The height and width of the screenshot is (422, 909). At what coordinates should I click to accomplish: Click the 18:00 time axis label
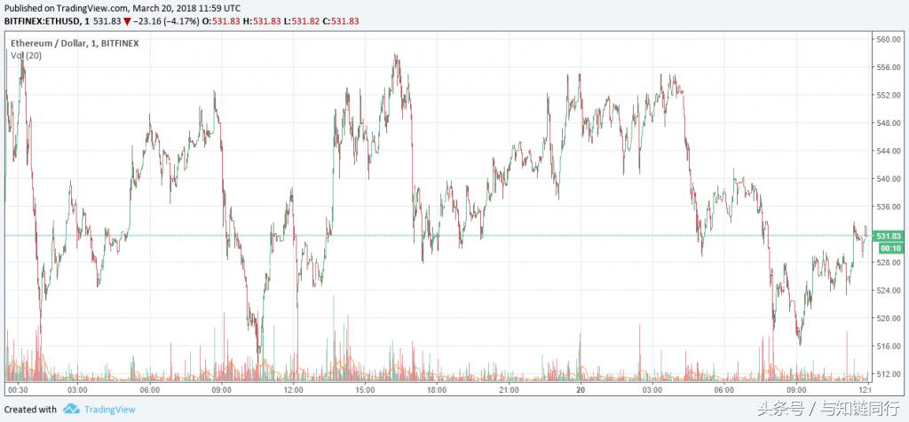[437, 389]
